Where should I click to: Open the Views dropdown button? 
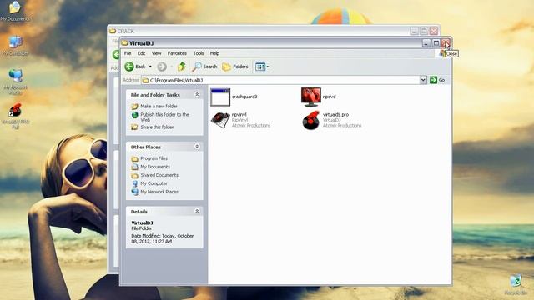pyautogui.click(x=262, y=67)
